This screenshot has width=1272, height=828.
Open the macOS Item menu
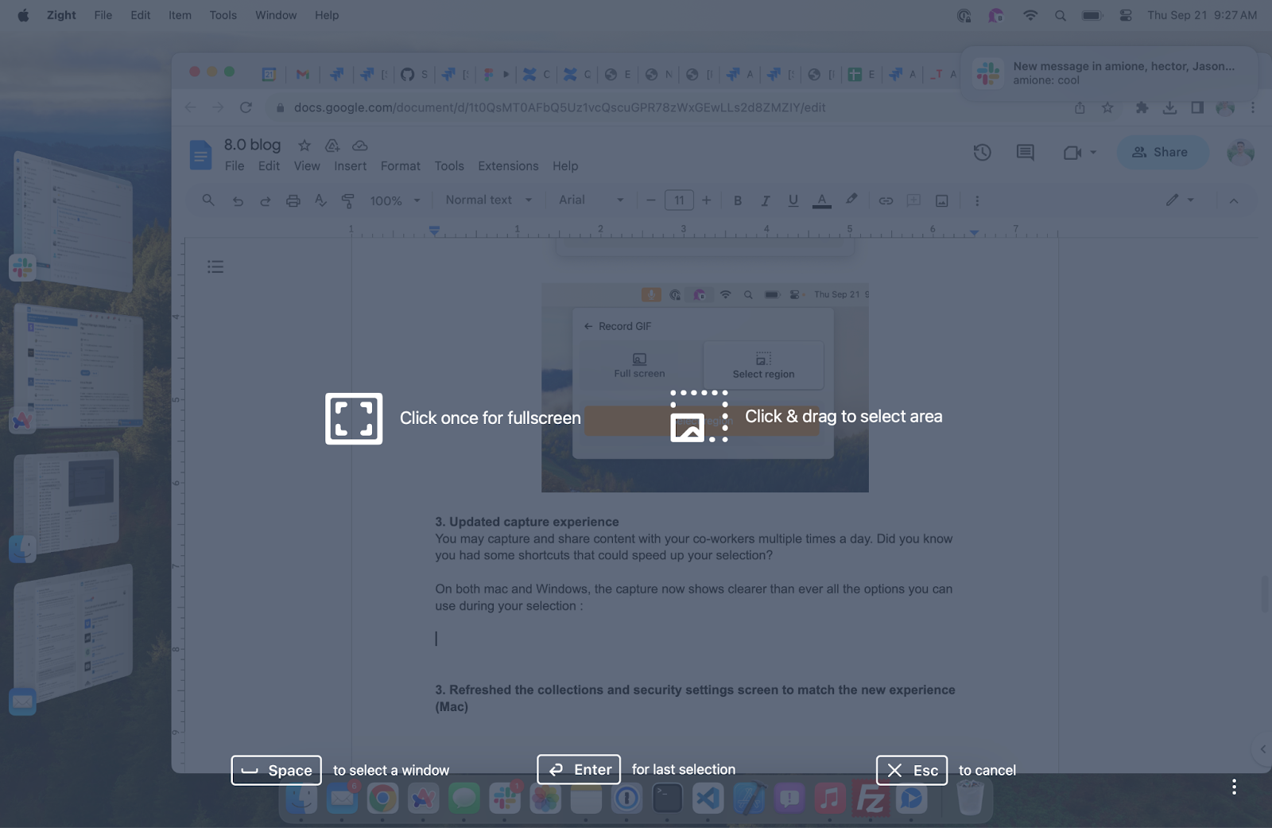(x=180, y=15)
